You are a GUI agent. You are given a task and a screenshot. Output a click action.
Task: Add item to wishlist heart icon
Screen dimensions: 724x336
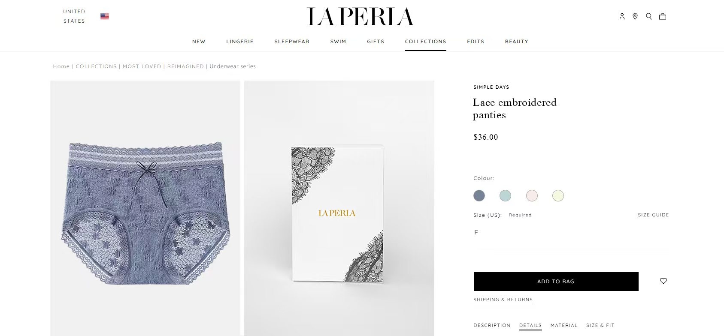[x=663, y=281]
